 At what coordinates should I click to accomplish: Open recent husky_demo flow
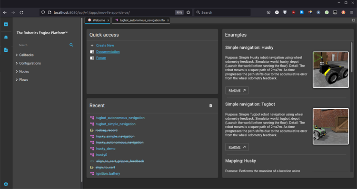[106, 149]
